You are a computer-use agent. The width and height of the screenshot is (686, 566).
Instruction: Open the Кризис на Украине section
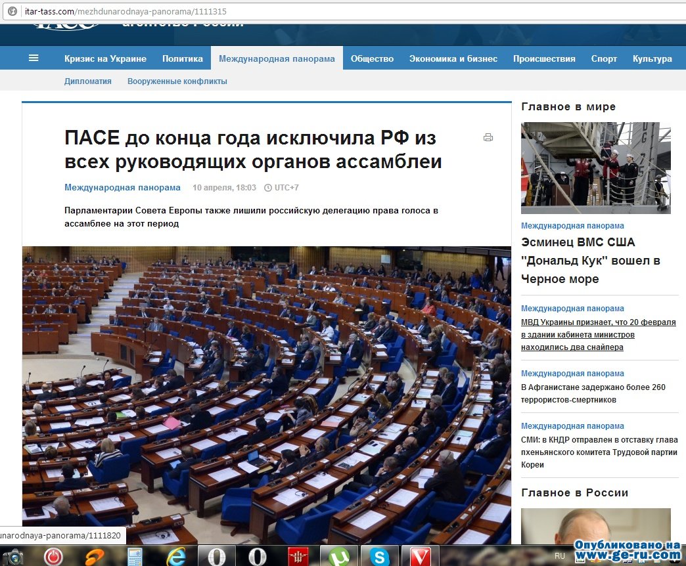[105, 58]
